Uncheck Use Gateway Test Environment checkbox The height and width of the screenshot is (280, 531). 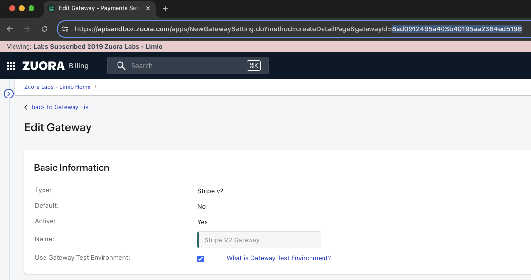(201, 259)
